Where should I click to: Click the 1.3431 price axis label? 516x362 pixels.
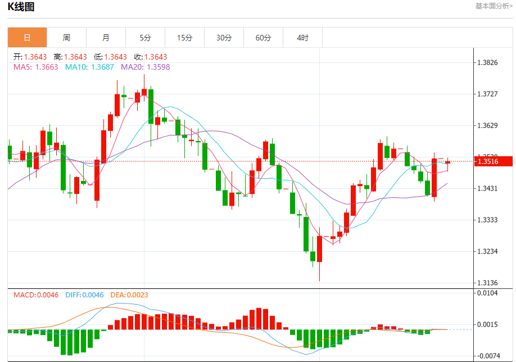[x=487, y=188]
